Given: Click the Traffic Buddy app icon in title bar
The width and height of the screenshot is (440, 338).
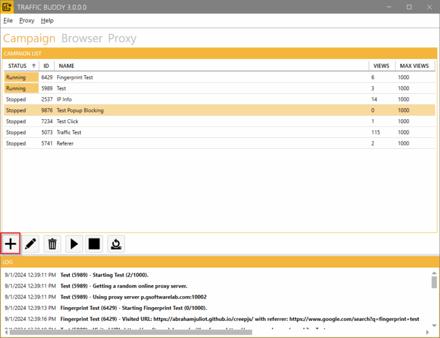Looking at the screenshot, I should click(x=8, y=7).
